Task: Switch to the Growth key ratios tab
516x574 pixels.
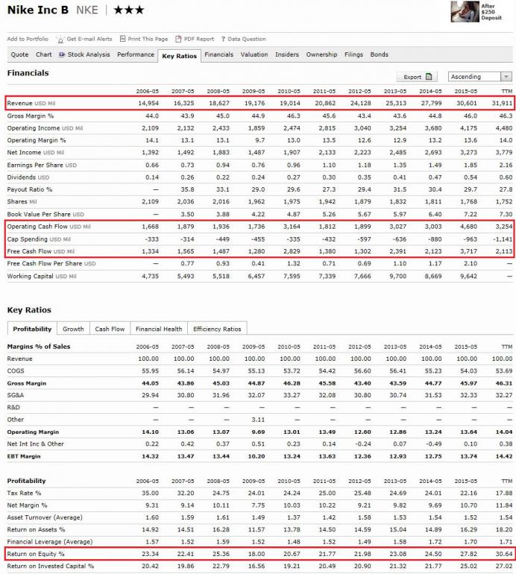Action: [x=73, y=329]
